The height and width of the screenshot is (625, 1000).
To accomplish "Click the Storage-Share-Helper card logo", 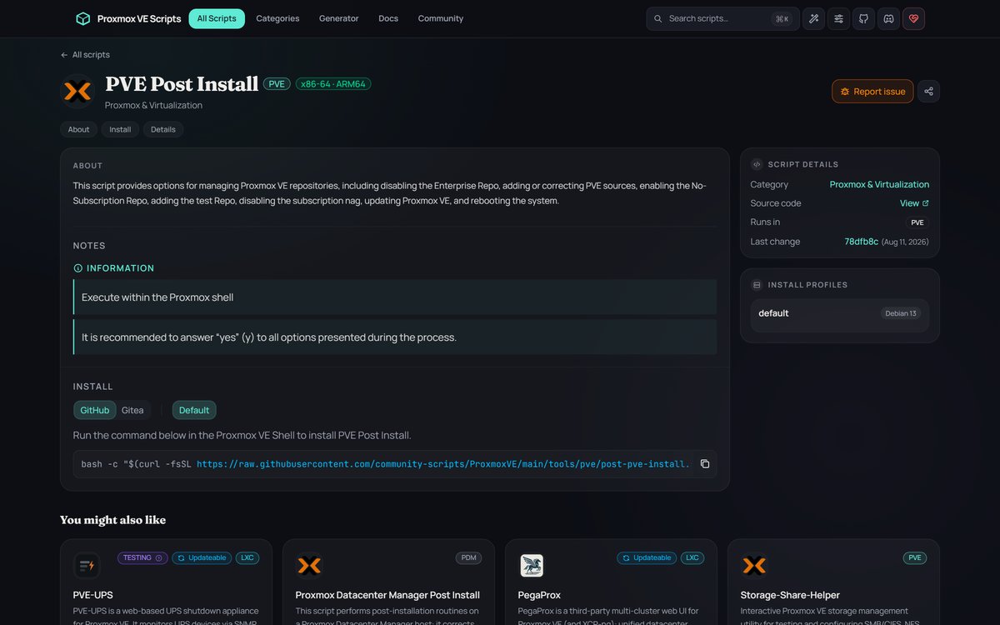I will tap(754, 566).
